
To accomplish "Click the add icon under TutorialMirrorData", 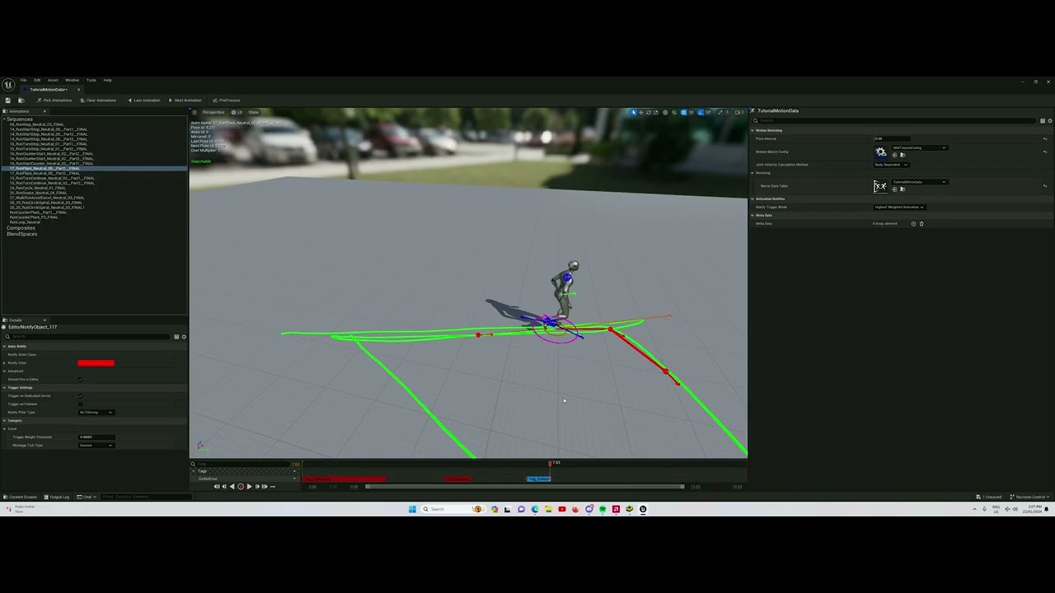I will click(x=894, y=189).
